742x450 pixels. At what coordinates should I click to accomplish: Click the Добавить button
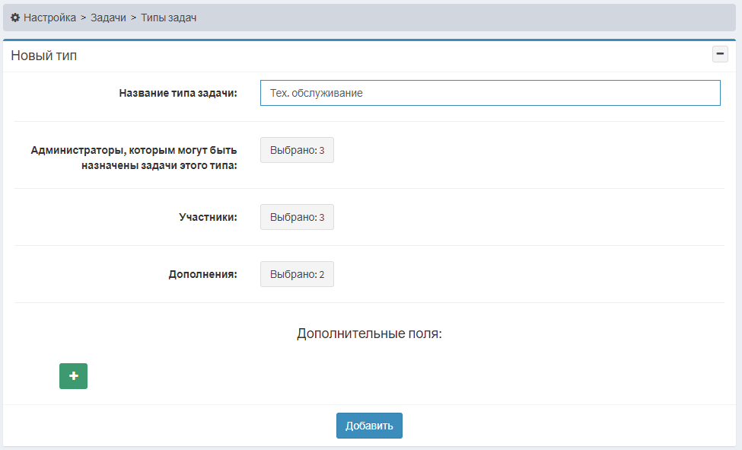coord(369,426)
